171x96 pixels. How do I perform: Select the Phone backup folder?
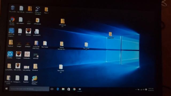(62, 46)
